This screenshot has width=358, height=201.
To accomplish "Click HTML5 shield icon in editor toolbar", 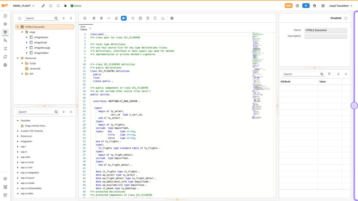I will [101, 18].
